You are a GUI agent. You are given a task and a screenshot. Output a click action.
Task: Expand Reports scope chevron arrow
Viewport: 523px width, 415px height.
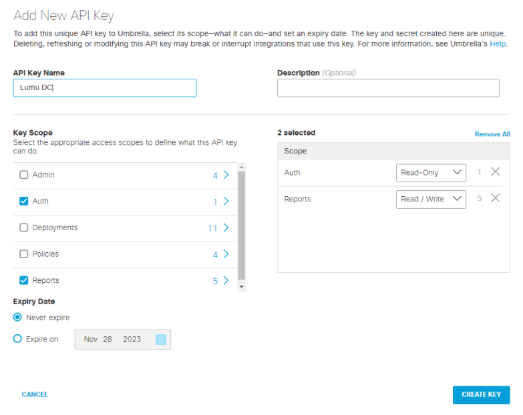pyautogui.click(x=226, y=281)
